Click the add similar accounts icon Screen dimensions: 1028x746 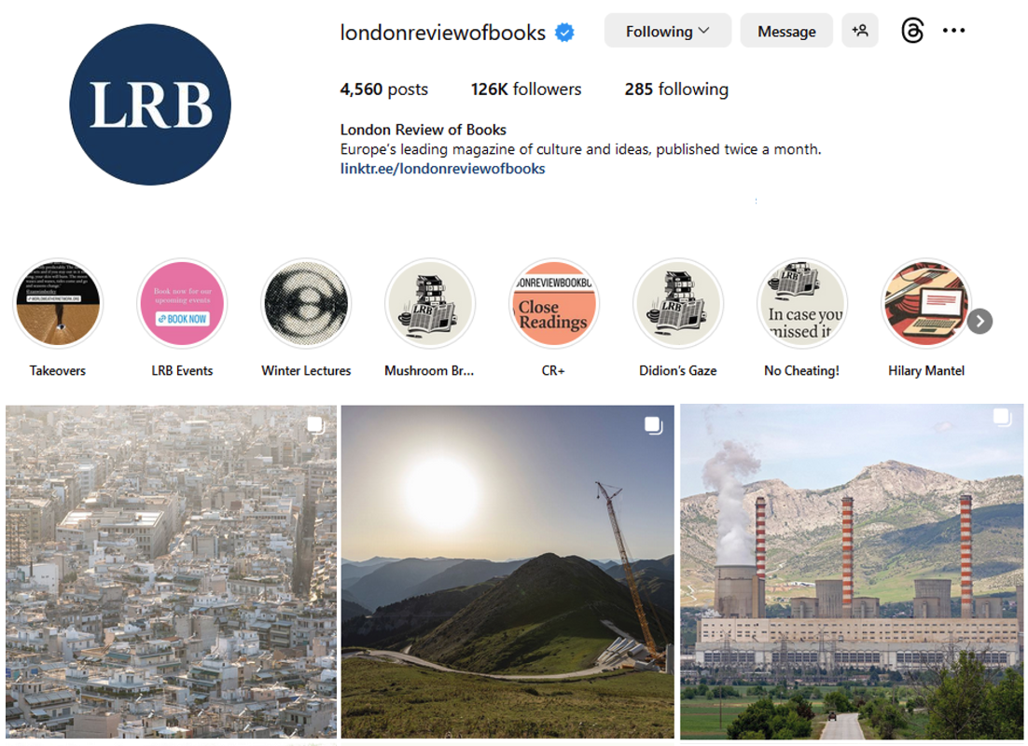point(859,31)
